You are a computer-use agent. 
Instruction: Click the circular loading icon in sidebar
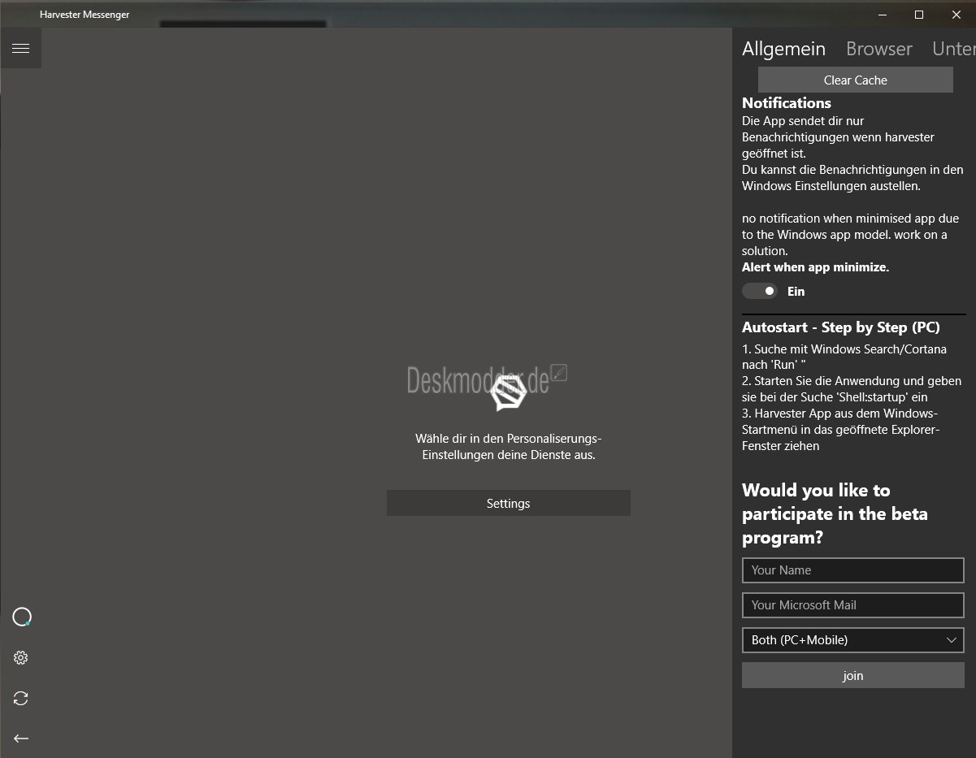21,617
